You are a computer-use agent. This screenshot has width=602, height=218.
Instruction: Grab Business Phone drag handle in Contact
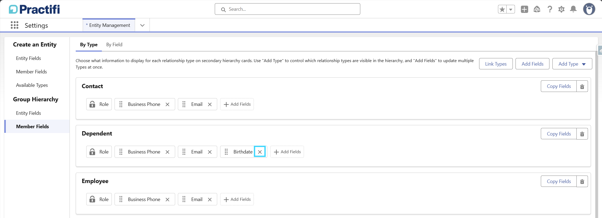(x=121, y=104)
